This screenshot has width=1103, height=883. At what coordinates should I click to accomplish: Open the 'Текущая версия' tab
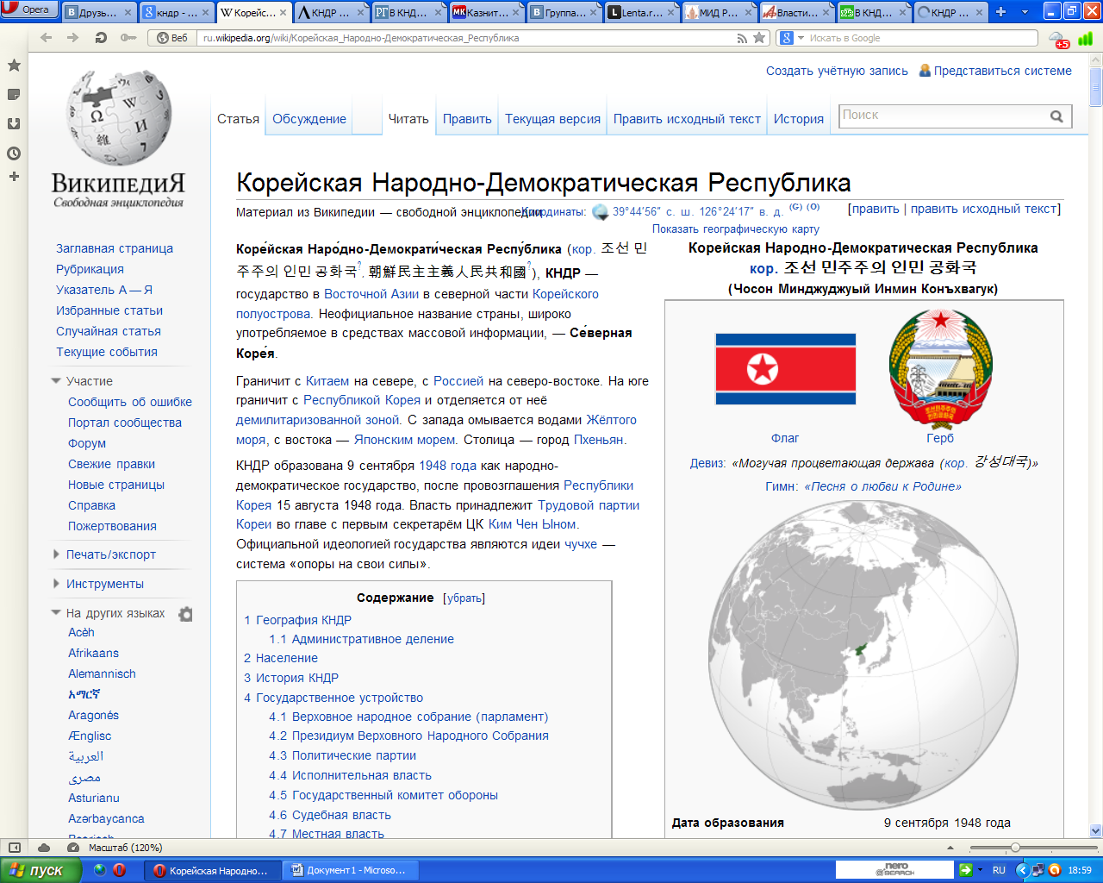(x=552, y=119)
